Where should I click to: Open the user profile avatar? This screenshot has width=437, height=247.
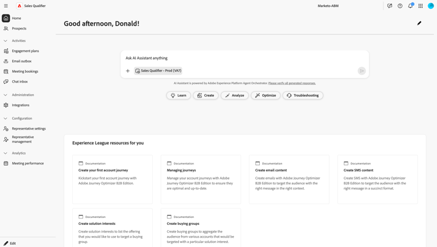click(x=431, y=6)
